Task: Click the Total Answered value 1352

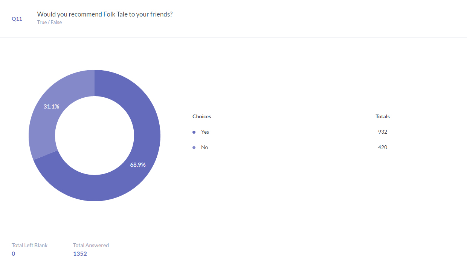Action: point(80,253)
